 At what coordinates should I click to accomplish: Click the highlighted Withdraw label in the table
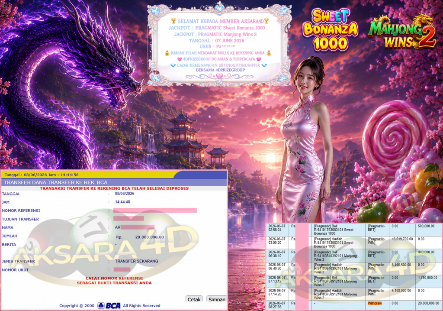click(375, 303)
